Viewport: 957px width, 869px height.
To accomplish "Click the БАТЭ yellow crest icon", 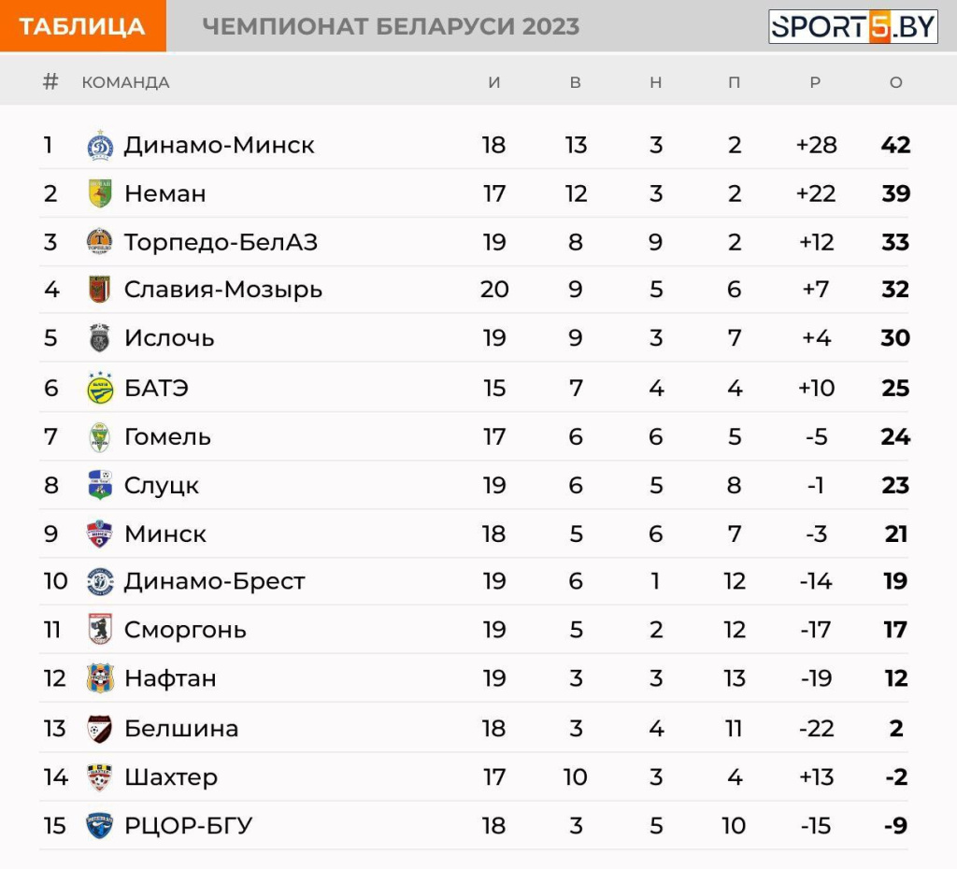I will tap(99, 388).
